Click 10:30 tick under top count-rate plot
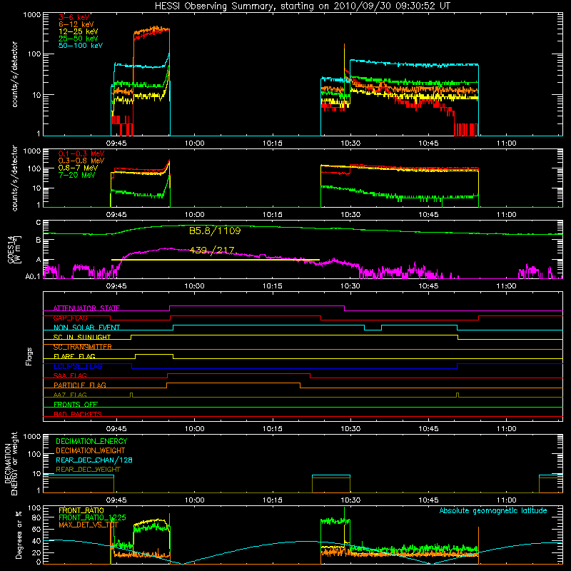Viewport: 571px width, 571px height. point(350,143)
